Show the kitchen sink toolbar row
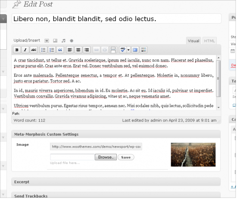Viewport: 237px width, 199px height. 143,50
